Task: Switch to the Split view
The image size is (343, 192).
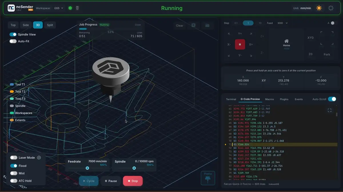Action: pyautogui.click(x=50, y=25)
